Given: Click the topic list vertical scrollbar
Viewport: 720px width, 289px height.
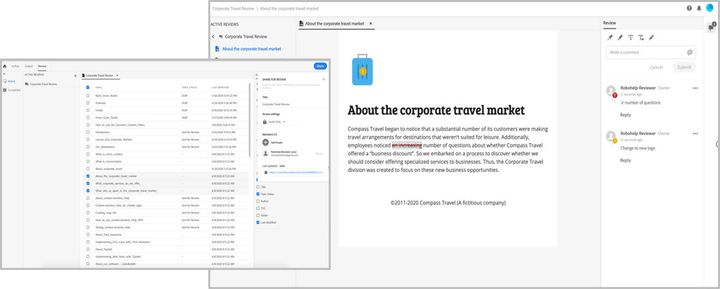Looking at the screenshot, I should point(250,119).
